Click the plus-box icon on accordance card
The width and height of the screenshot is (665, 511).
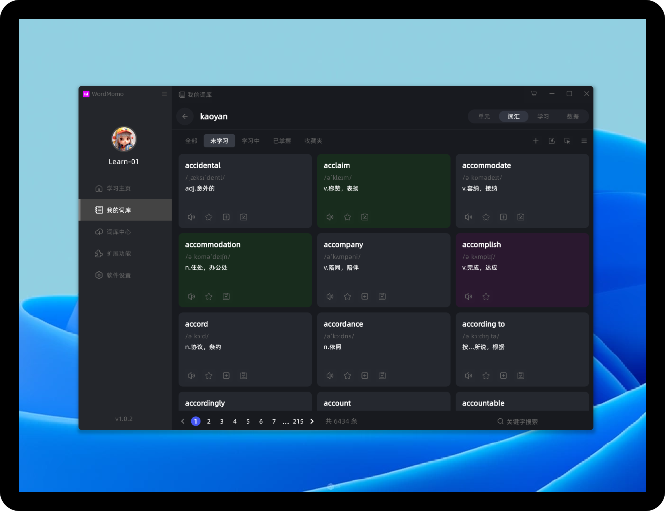[365, 376]
